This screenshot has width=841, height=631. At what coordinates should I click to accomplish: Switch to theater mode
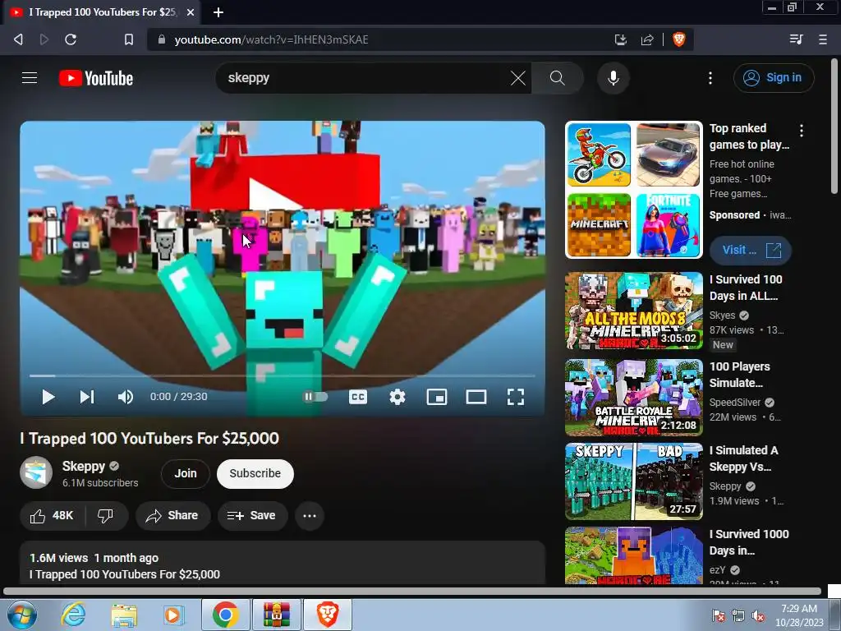click(x=476, y=397)
